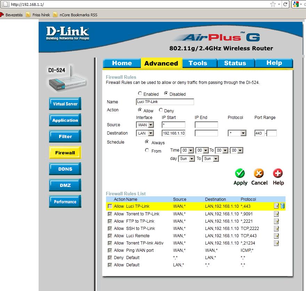Uncheck the Ping WAN port rule

(110, 250)
